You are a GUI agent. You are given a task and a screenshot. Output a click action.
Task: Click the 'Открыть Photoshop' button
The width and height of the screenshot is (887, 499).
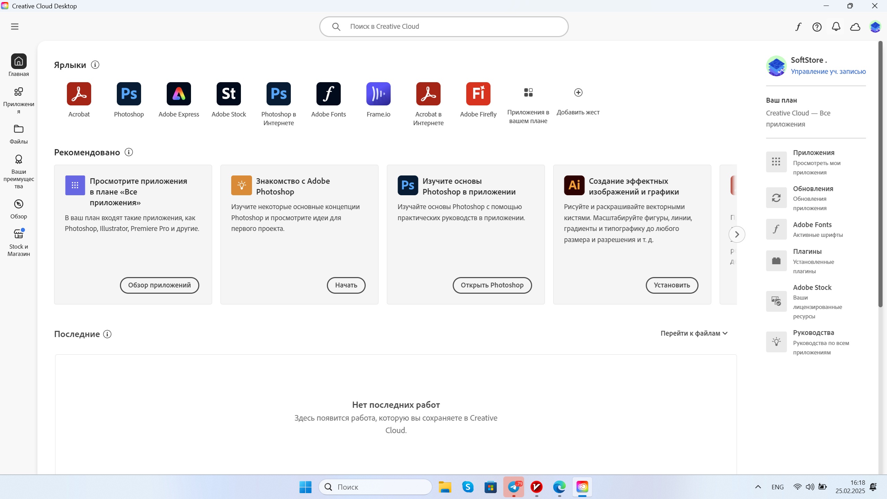pos(492,285)
